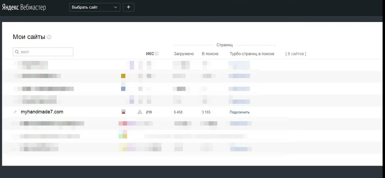
Task: Click the ИКС value 210
Action: tap(149, 112)
